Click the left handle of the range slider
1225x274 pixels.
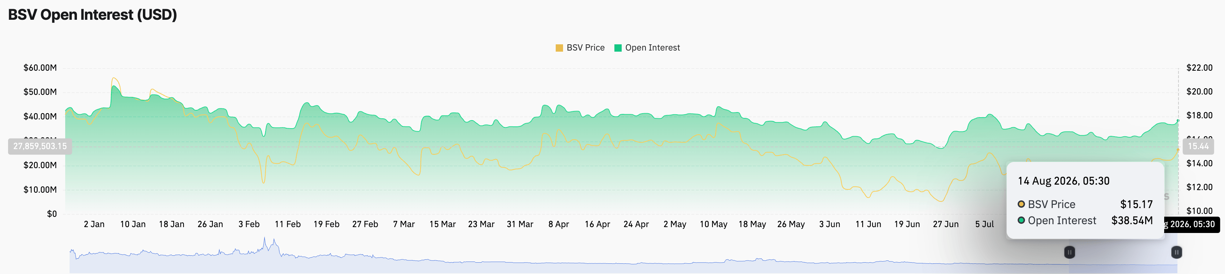[x=1069, y=252]
